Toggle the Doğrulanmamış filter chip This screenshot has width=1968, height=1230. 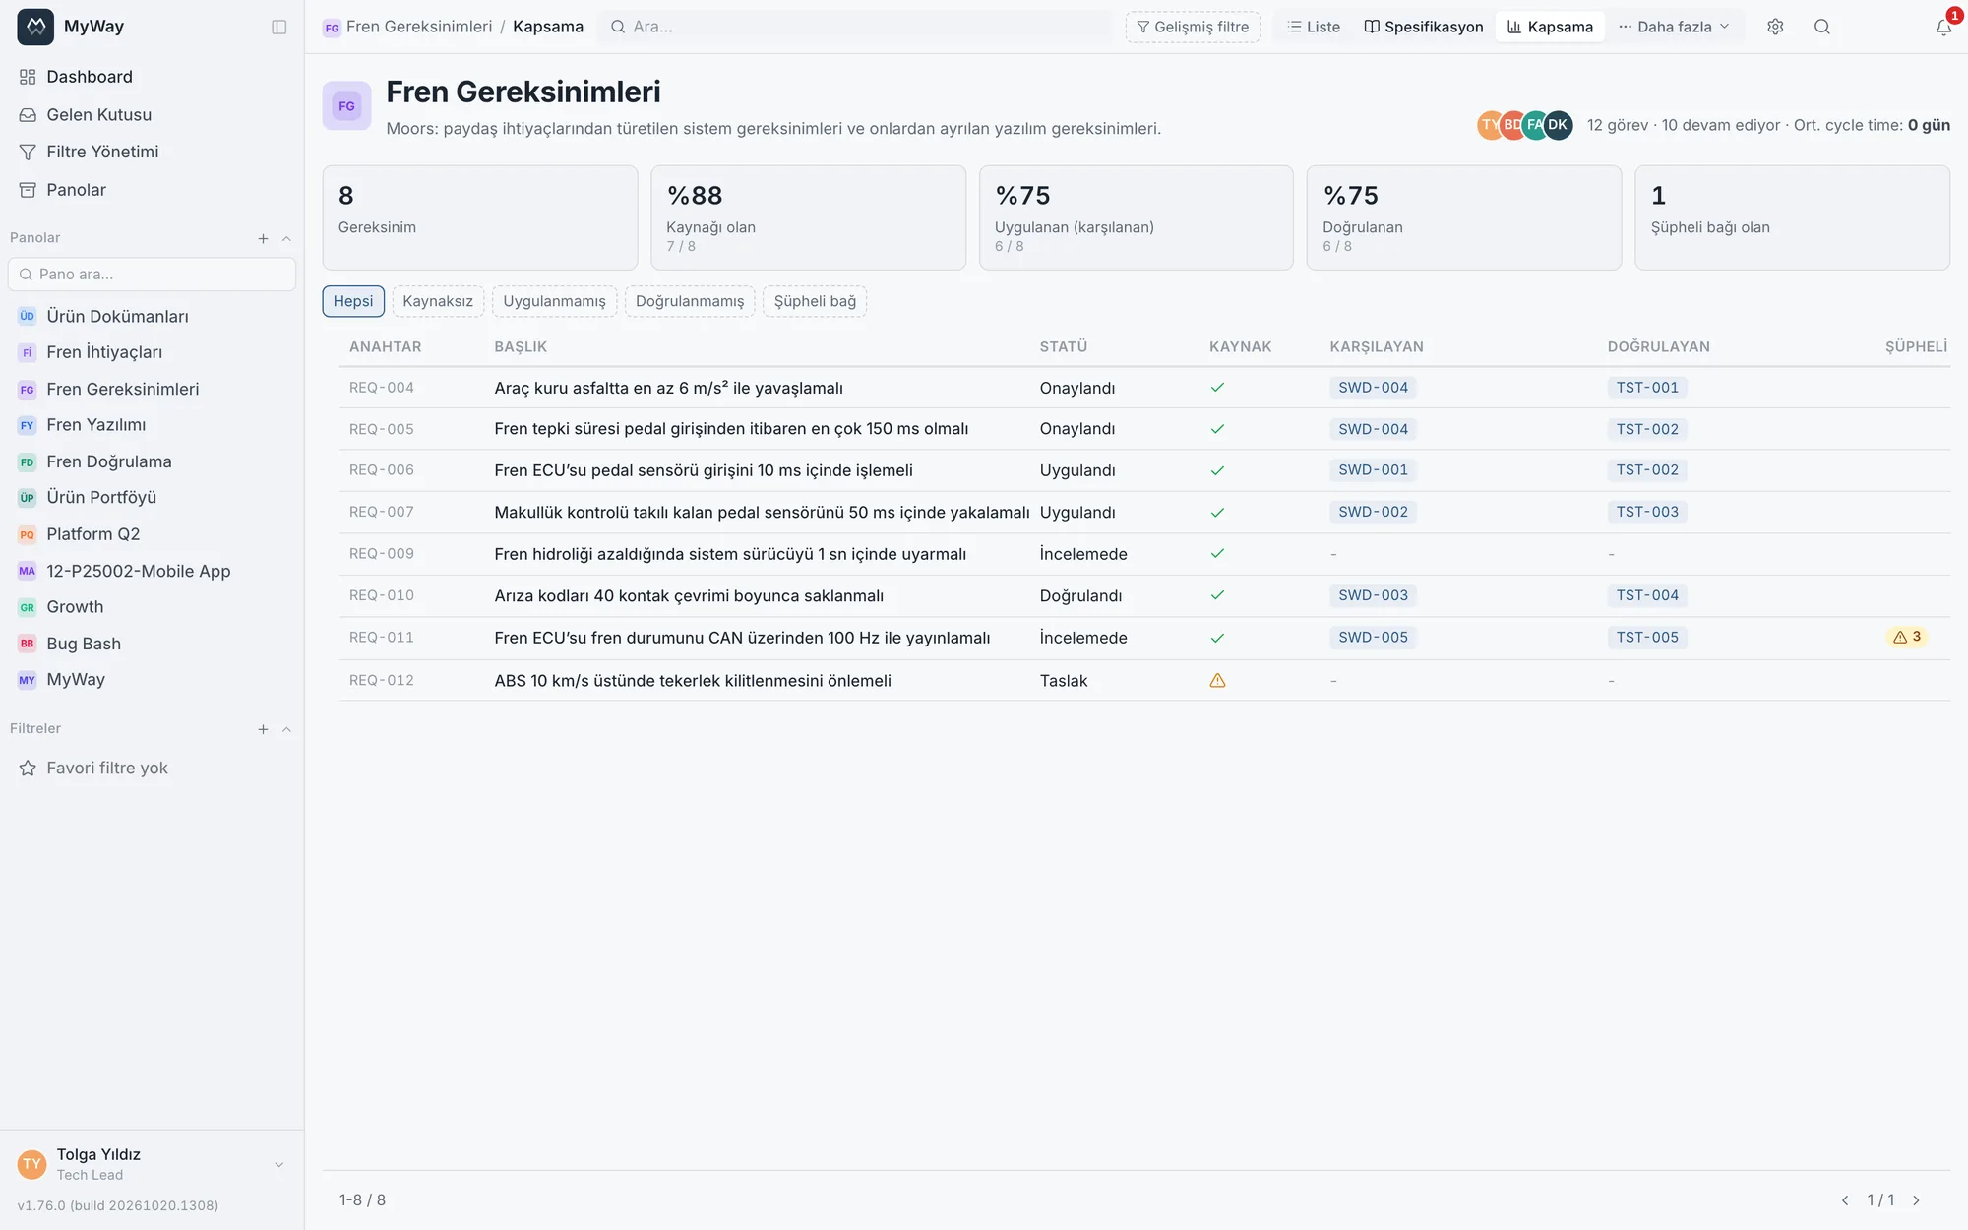(x=690, y=301)
